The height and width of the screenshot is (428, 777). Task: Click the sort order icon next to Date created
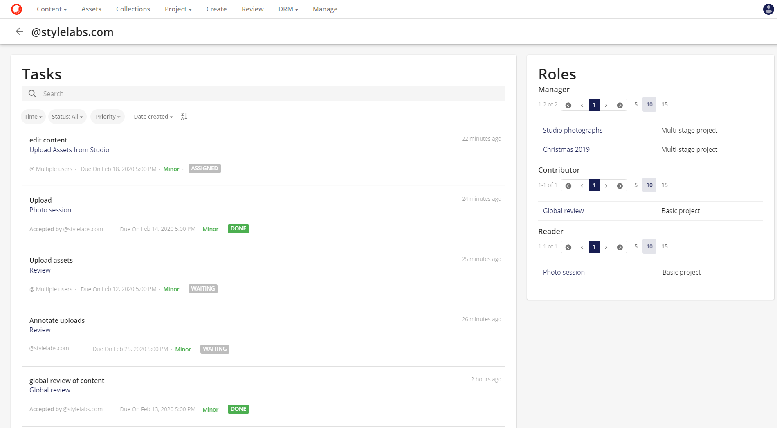coord(184,116)
